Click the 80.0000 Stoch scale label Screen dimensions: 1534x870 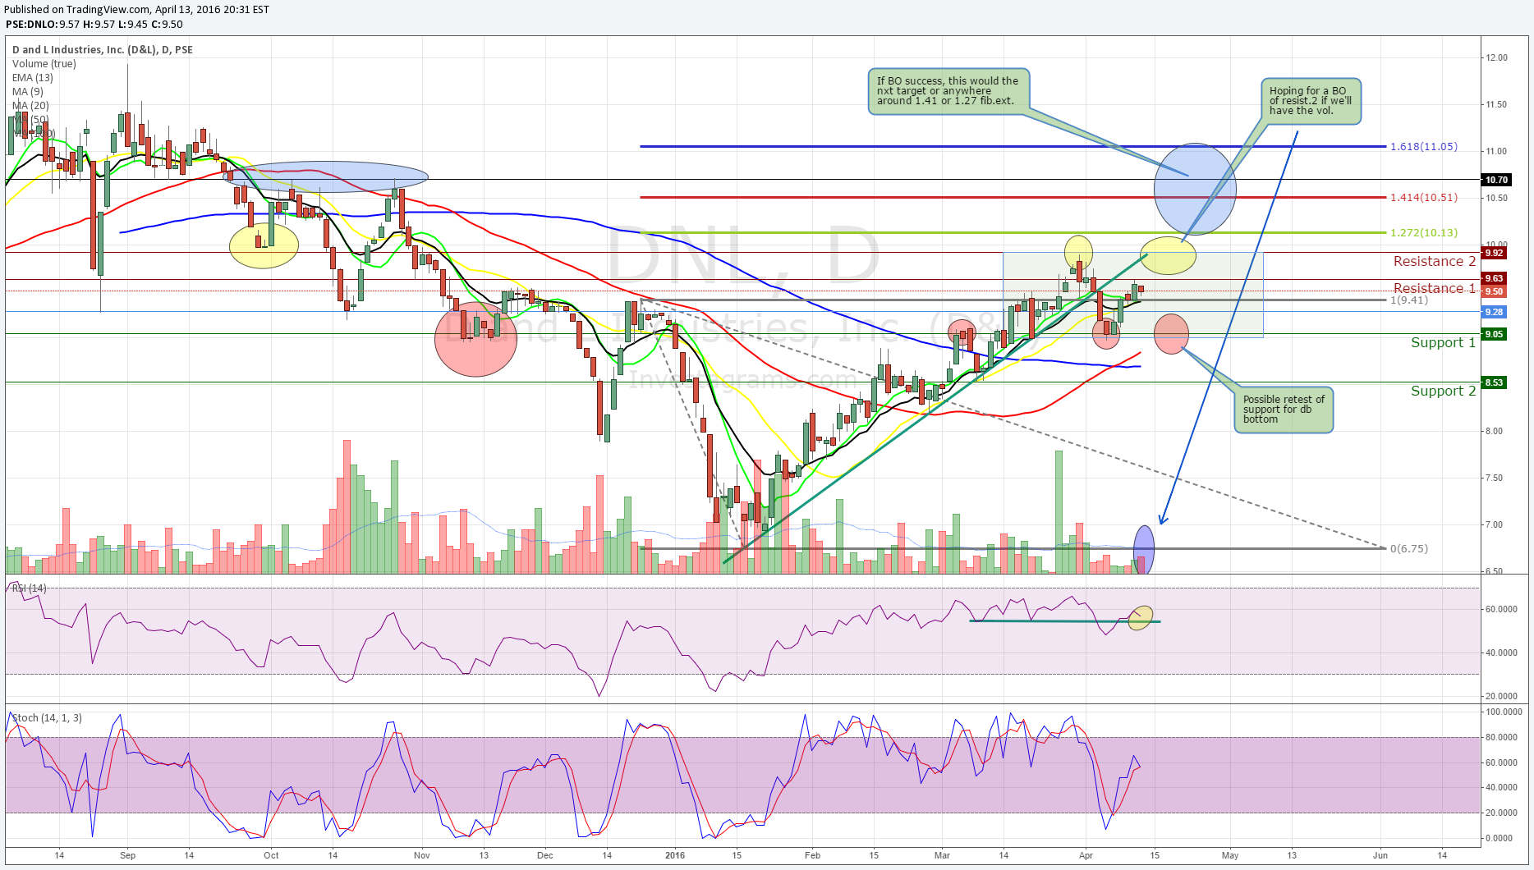click(x=1501, y=737)
